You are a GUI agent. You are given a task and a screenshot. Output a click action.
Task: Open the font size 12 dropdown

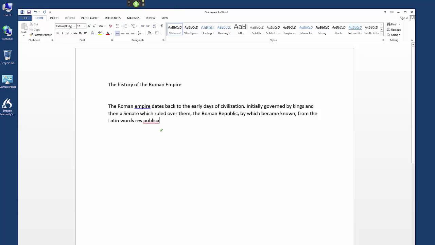click(x=85, y=26)
